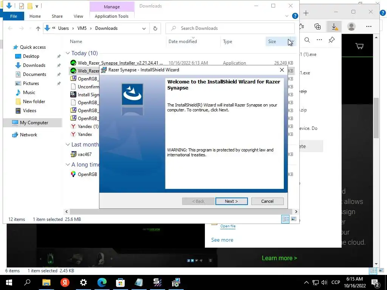387x290 pixels.
Task: Open the Edge profile avatar
Action: pyautogui.click(x=351, y=26)
